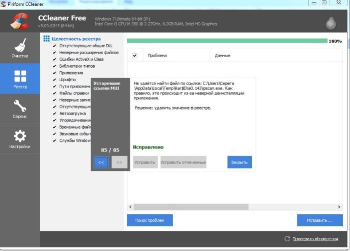The image size is (350, 251).
Task: Click the horizontal scrollbar left arrow
Action: click(131, 207)
